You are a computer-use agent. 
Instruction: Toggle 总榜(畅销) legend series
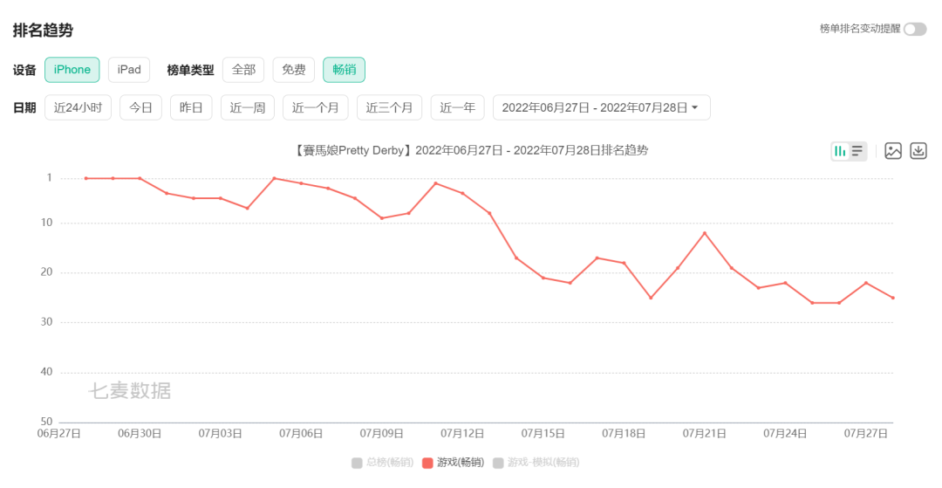click(383, 462)
